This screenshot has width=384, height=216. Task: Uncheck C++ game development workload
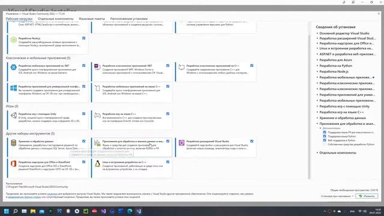168,114
